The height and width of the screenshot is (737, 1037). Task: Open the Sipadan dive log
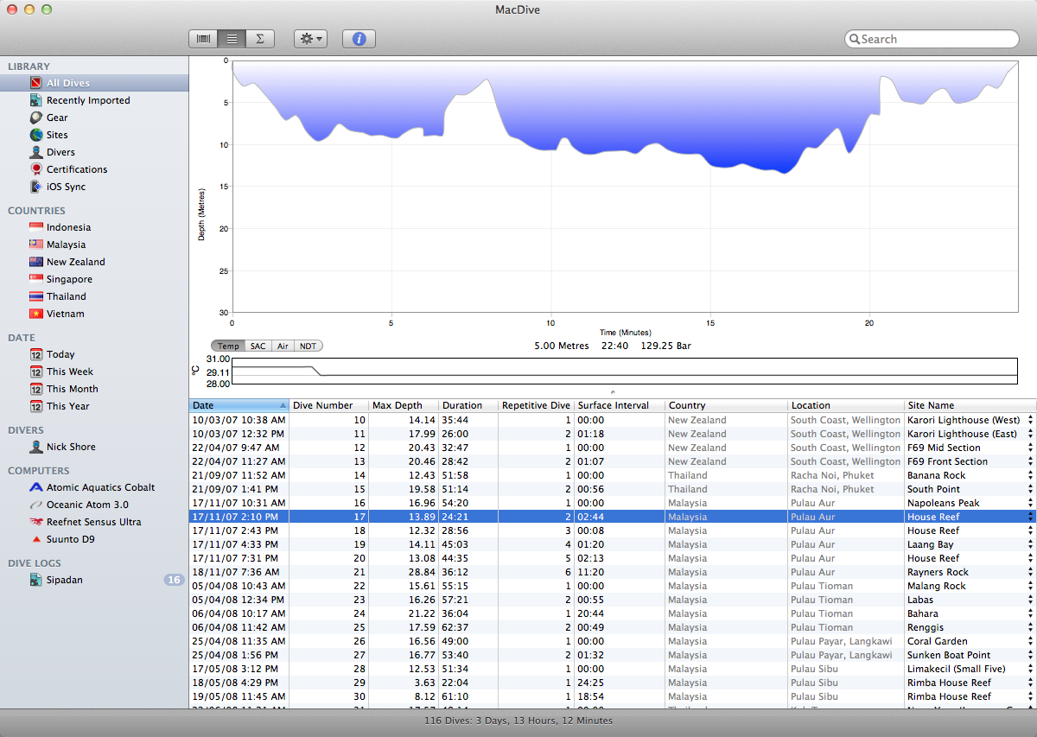pos(65,580)
